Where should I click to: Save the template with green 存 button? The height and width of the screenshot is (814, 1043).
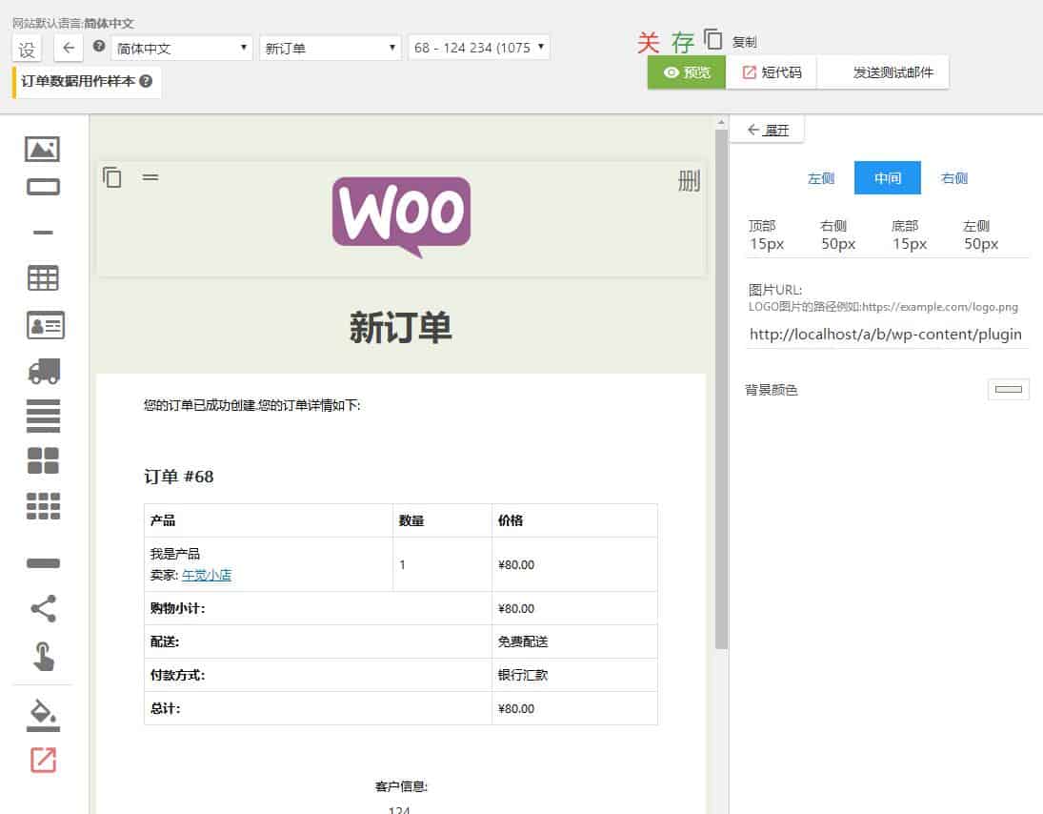[x=682, y=42]
